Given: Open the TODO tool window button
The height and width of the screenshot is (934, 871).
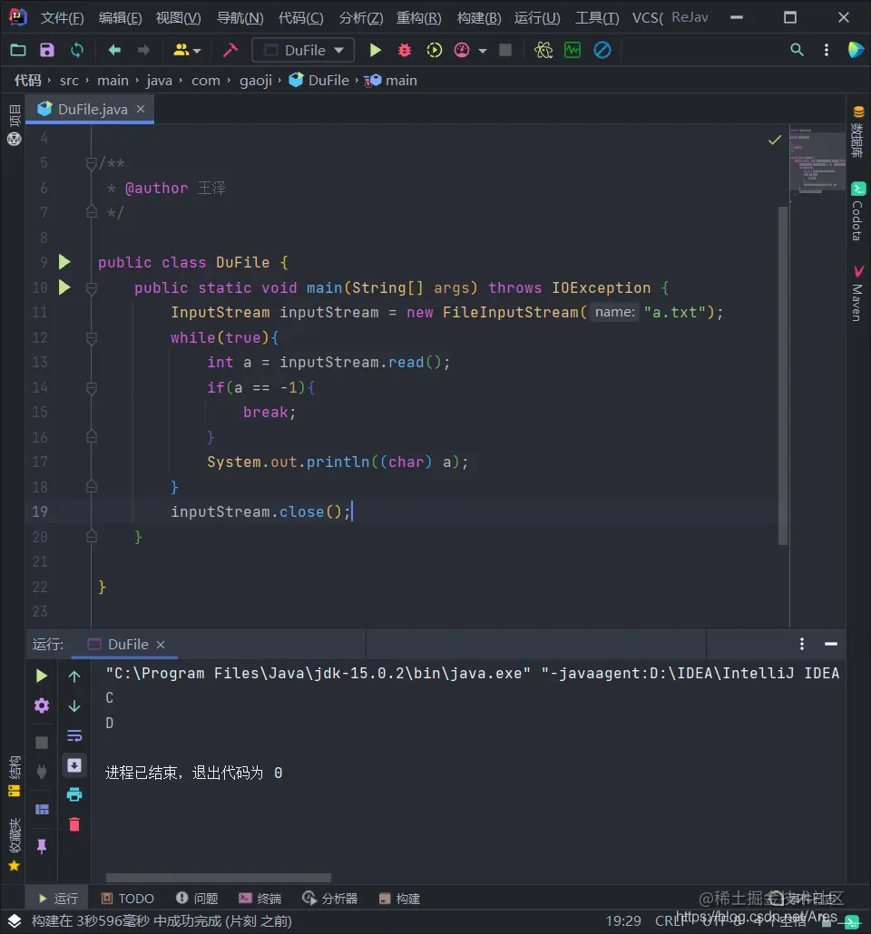Looking at the screenshot, I should 128,899.
